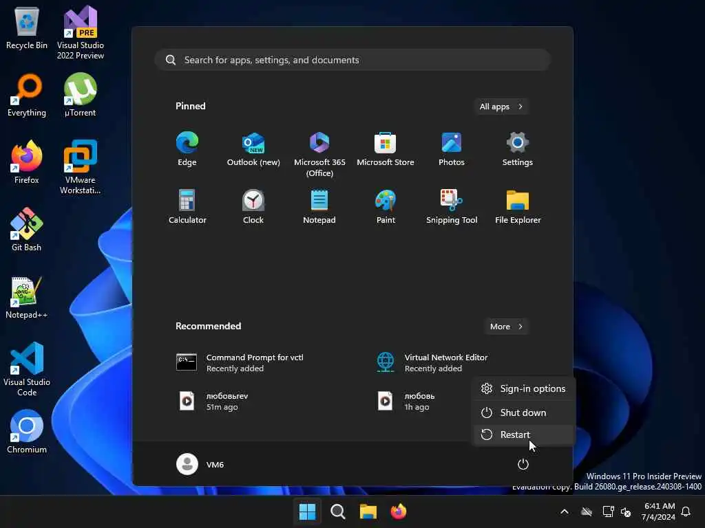Image resolution: width=705 pixels, height=528 pixels.
Task: Open the Snipping Tool
Action: 452,206
